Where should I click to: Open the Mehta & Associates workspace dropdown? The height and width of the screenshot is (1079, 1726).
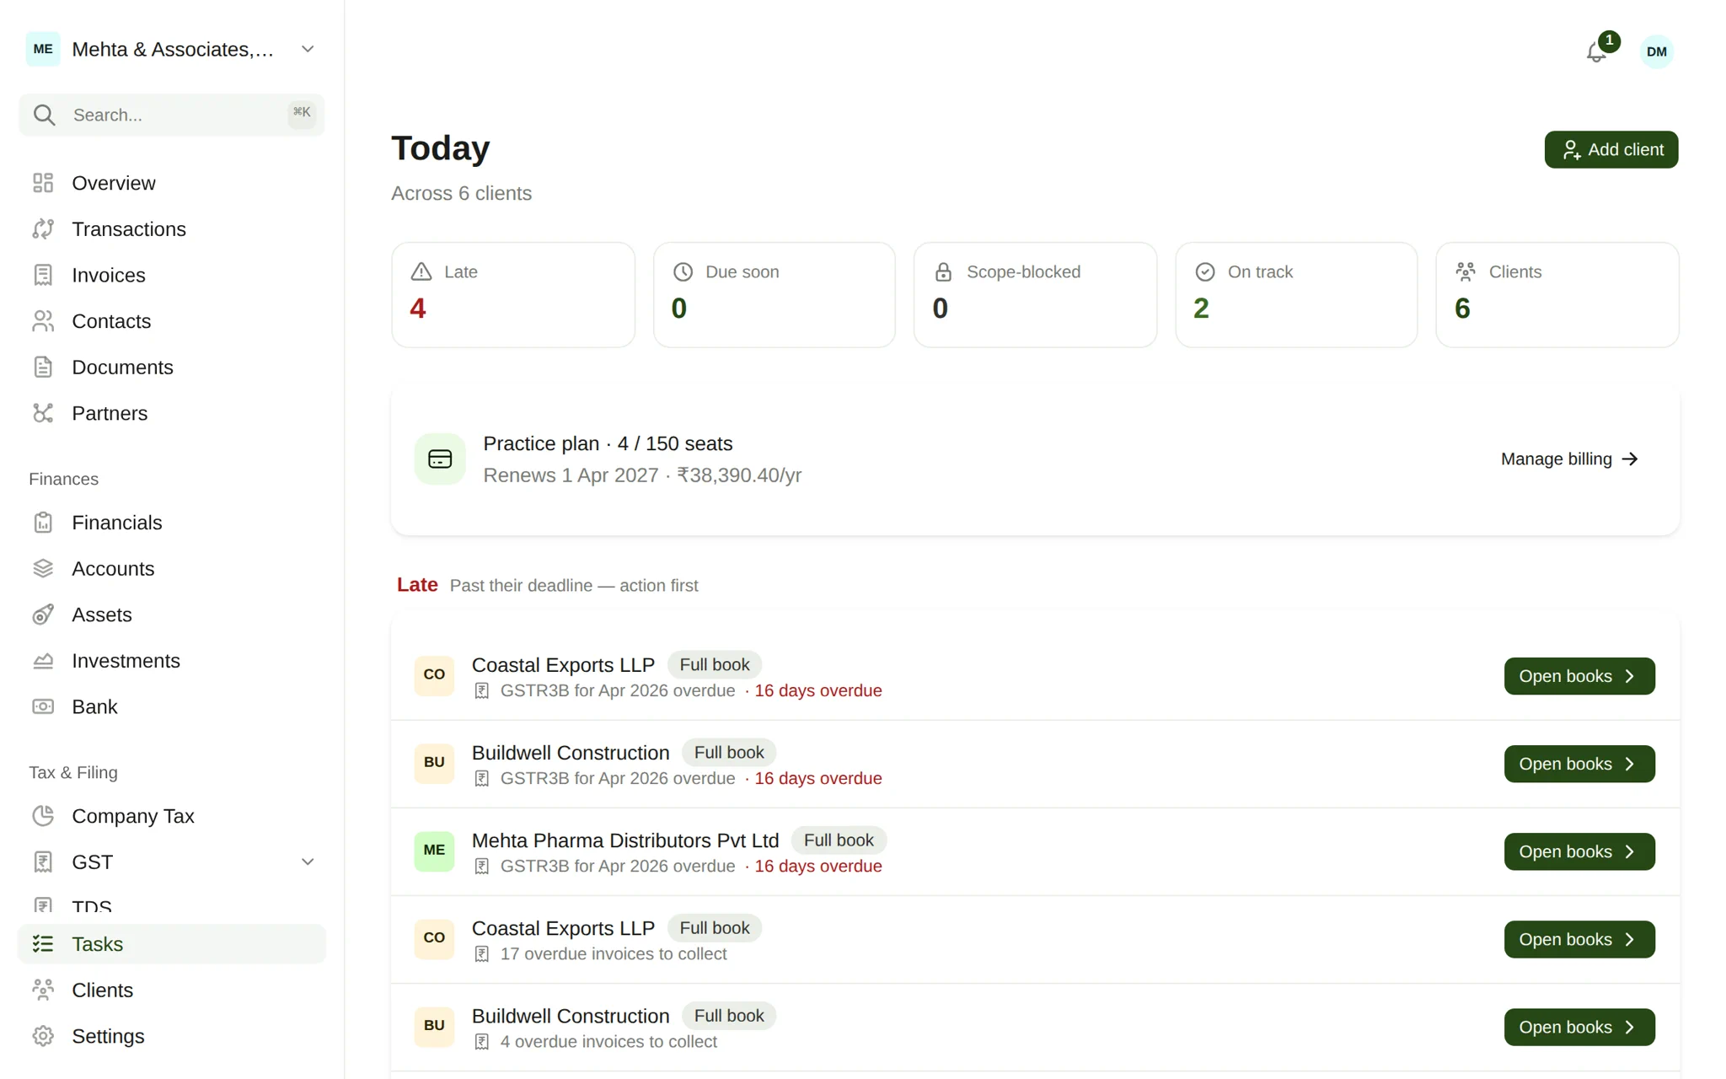pyautogui.click(x=172, y=49)
